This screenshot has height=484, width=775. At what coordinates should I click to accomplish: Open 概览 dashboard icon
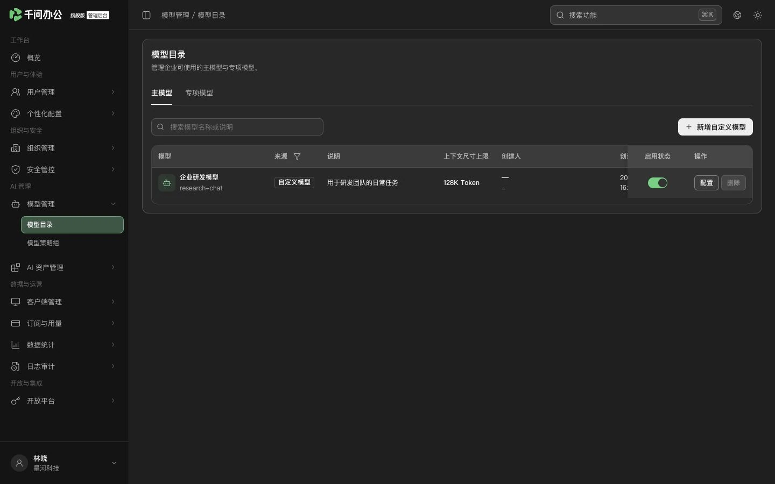pyautogui.click(x=16, y=58)
